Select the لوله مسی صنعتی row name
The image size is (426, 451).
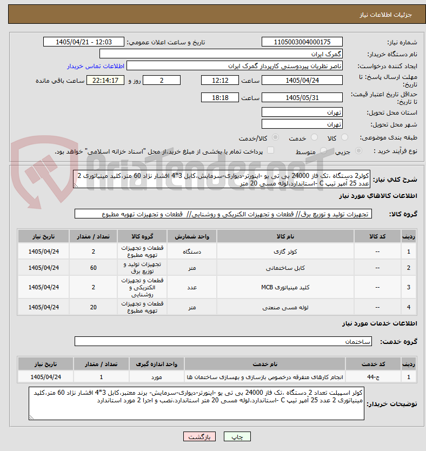tap(285, 308)
